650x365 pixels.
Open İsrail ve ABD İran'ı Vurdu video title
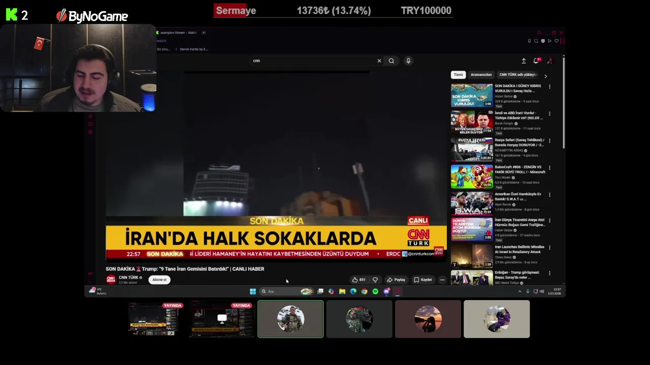pyautogui.click(x=518, y=115)
